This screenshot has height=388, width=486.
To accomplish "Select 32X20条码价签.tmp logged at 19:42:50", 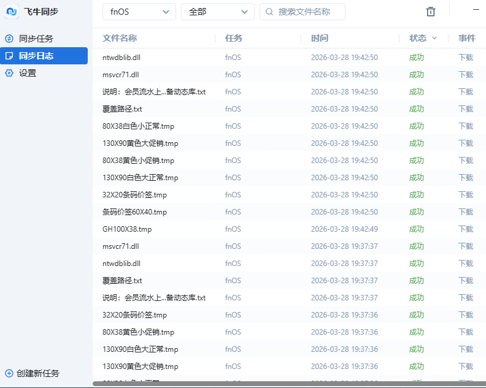I will pyautogui.click(x=134, y=195).
